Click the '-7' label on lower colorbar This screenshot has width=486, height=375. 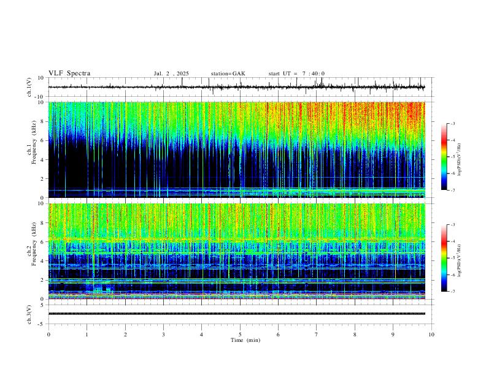(452, 292)
